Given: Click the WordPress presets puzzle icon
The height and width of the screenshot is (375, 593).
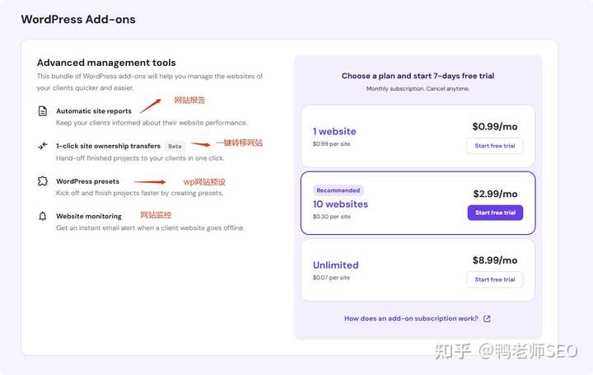Looking at the screenshot, I should pos(43,180).
